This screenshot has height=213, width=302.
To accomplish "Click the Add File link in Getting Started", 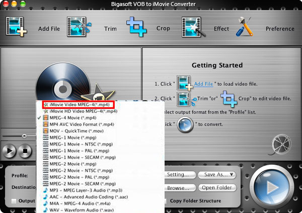I will pos(203,84).
